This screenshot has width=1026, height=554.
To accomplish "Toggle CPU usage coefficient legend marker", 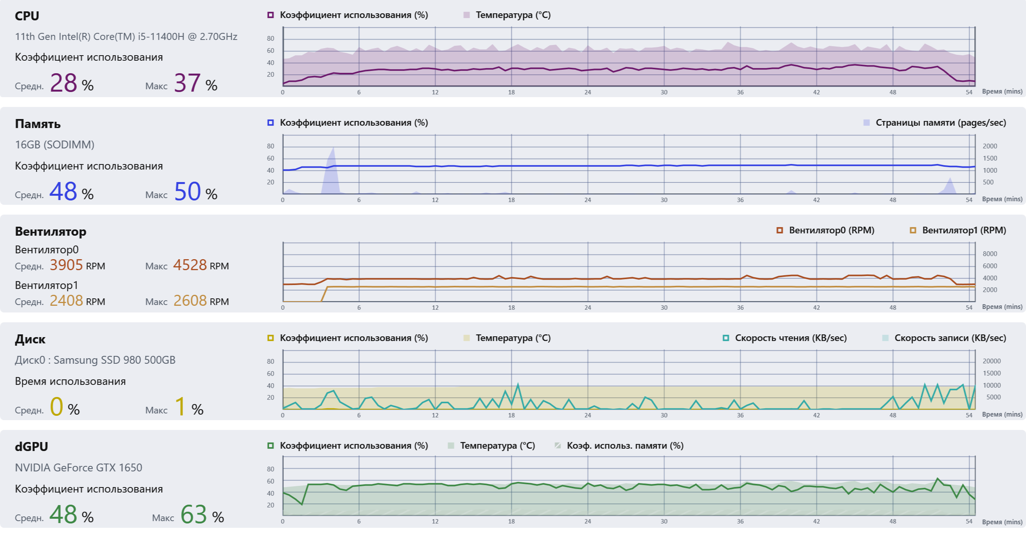I will [x=271, y=15].
